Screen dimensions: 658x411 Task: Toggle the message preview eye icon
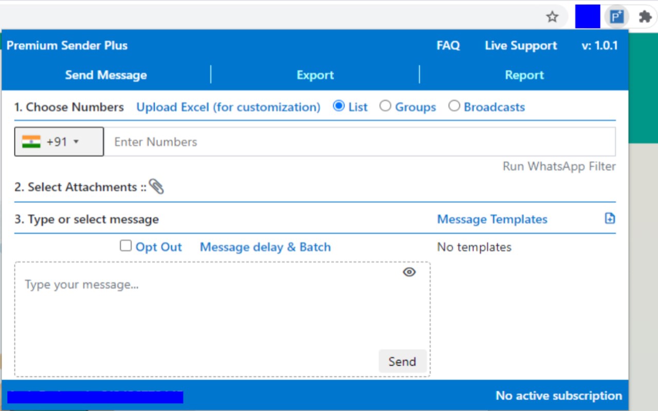(409, 272)
